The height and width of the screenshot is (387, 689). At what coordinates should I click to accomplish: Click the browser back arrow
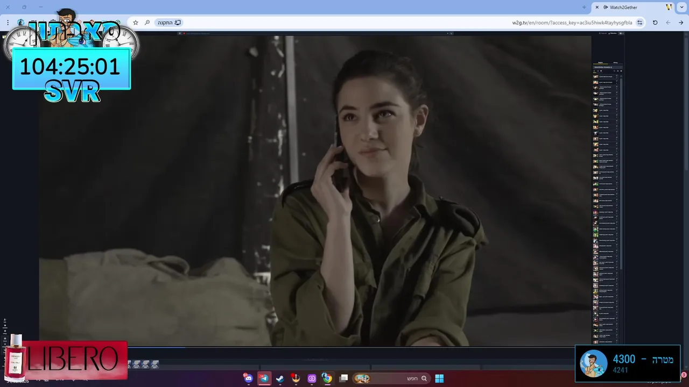(681, 23)
